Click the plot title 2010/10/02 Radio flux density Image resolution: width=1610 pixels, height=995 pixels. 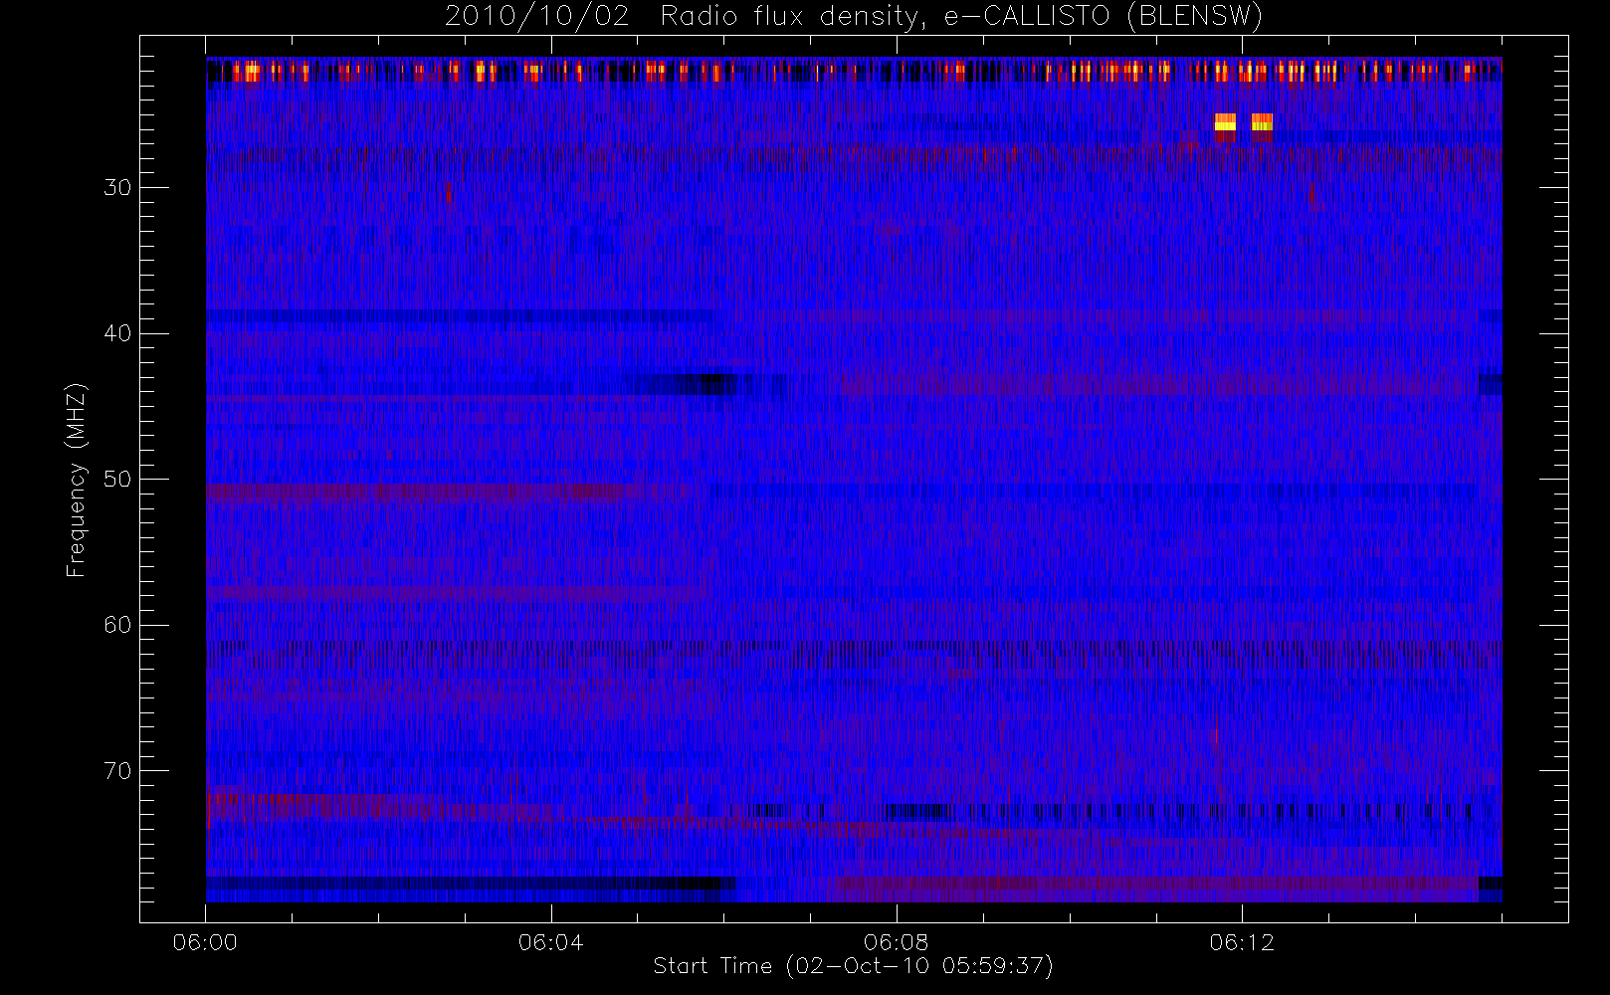tap(854, 17)
